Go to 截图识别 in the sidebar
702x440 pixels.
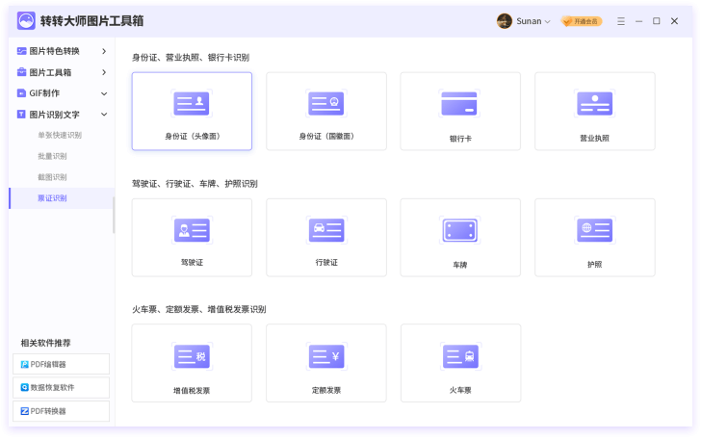pos(52,177)
